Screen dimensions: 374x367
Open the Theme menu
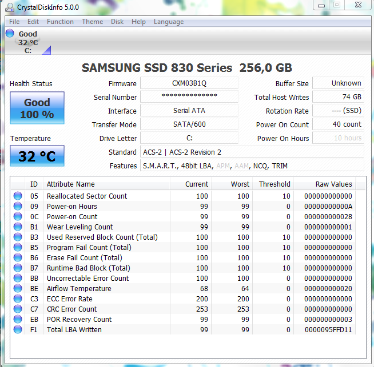(x=92, y=22)
